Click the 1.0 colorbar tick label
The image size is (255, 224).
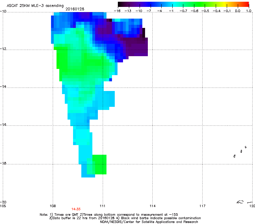[249, 11]
